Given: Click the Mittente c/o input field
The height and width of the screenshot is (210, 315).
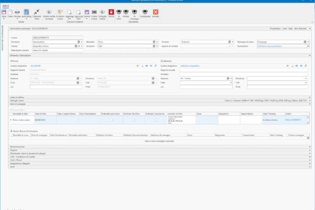Looking at the screenshot, I should [56, 87].
